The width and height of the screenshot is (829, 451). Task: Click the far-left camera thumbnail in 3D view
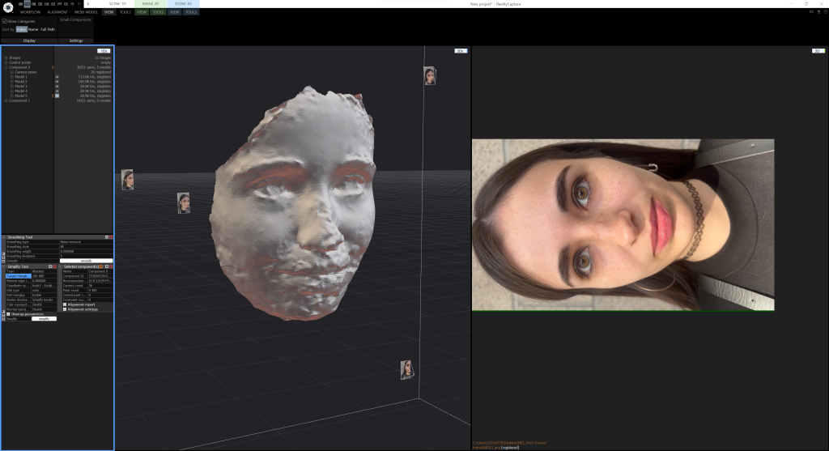(127, 180)
